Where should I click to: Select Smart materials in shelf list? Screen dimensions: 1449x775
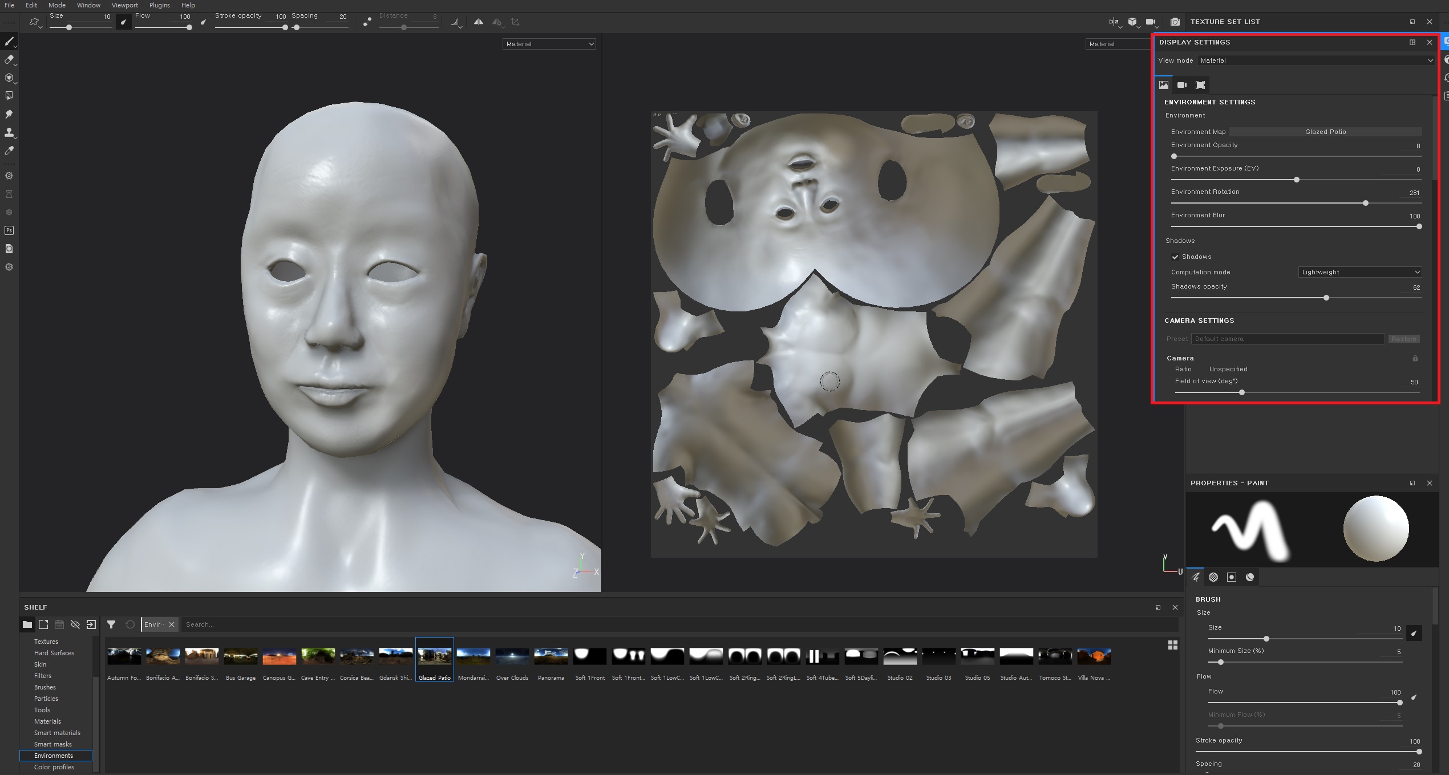point(57,733)
